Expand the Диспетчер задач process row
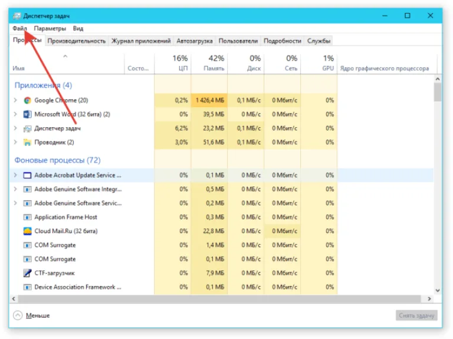The height and width of the screenshot is (339, 453). [x=15, y=128]
